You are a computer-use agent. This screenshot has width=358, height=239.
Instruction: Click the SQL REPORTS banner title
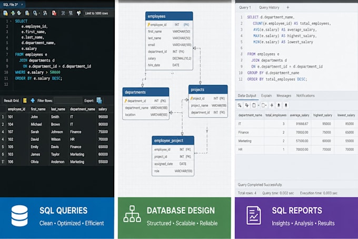coord(297,211)
